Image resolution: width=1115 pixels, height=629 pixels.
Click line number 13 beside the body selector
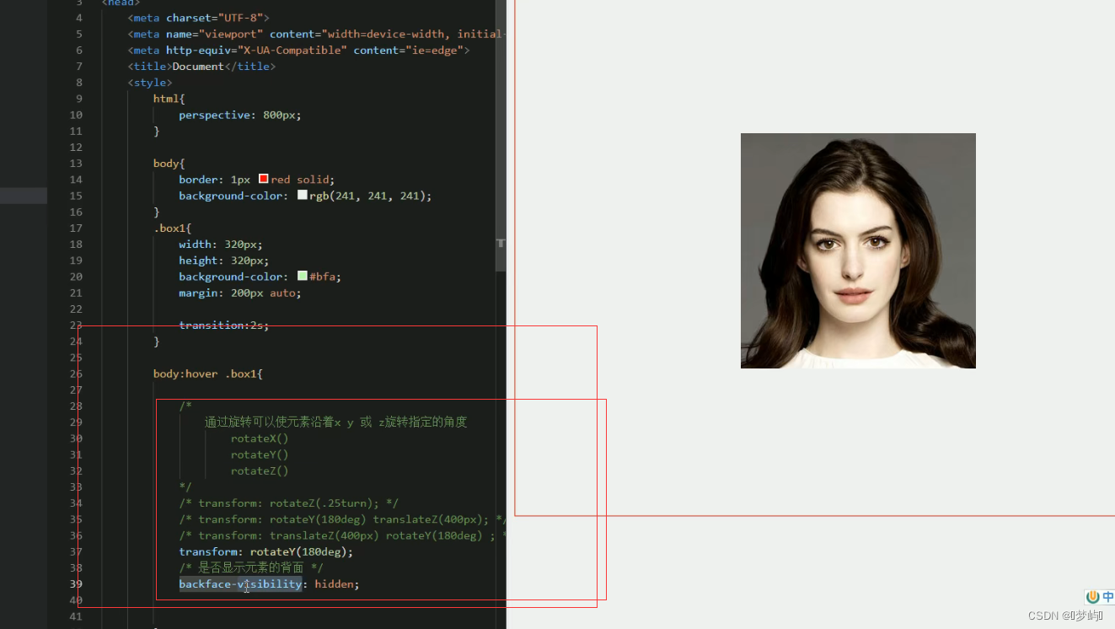click(x=75, y=163)
